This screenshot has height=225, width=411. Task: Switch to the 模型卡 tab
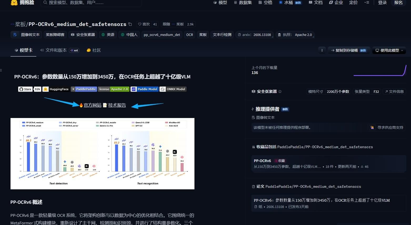(23, 50)
